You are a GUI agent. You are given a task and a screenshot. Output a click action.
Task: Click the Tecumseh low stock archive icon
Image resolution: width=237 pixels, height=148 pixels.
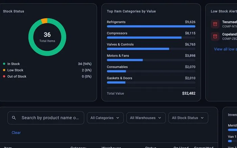(215, 24)
